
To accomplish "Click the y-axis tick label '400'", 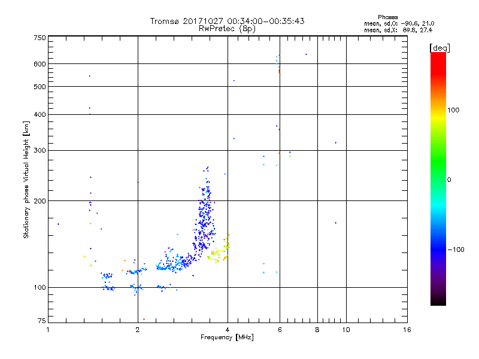I will pos(40,114).
